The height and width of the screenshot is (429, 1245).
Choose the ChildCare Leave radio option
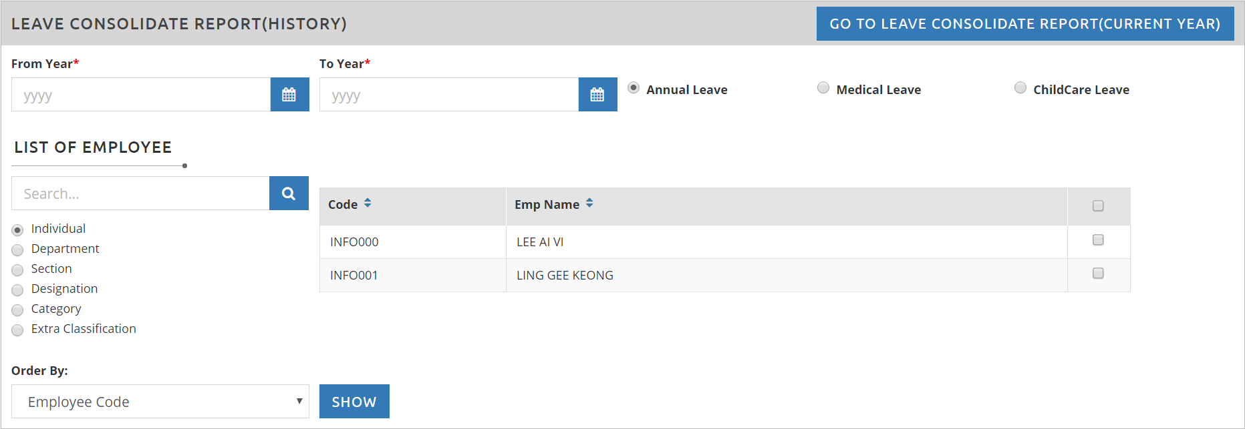[1020, 88]
